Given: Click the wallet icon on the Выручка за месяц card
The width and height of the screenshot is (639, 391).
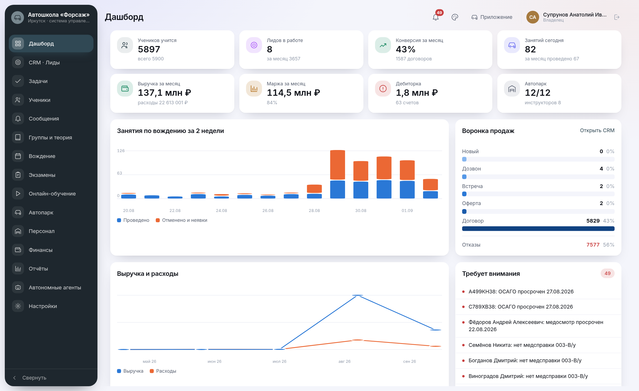Looking at the screenshot, I should coord(125,89).
